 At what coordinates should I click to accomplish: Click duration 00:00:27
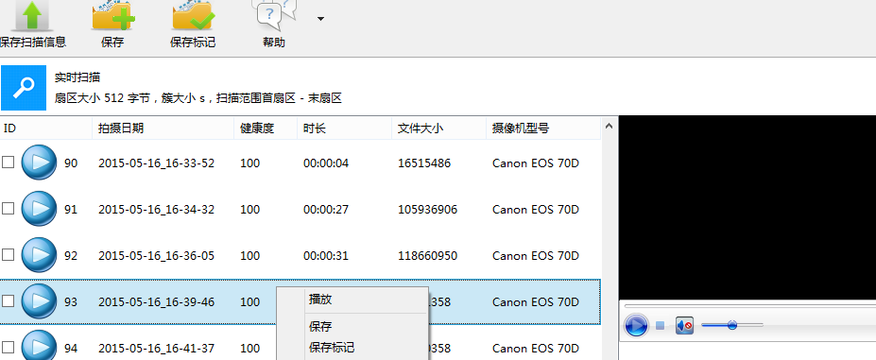coord(326,210)
